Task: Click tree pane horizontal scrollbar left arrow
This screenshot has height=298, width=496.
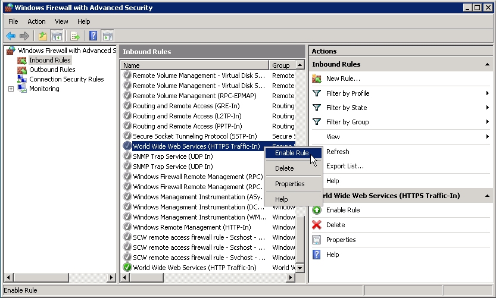Action: pyautogui.click(x=8, y=277)
